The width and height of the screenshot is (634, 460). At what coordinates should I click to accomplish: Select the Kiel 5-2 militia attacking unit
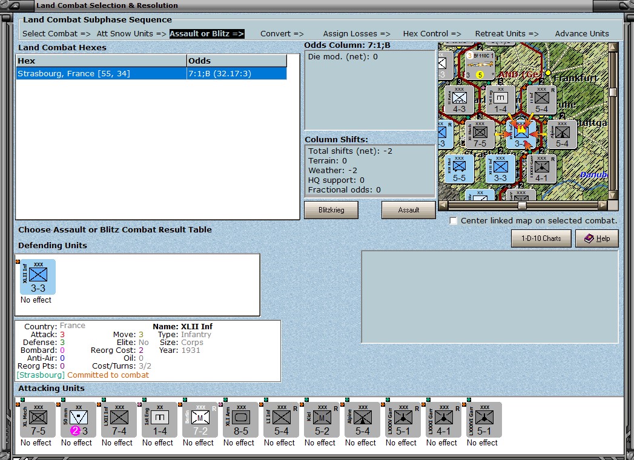(322, 419)
